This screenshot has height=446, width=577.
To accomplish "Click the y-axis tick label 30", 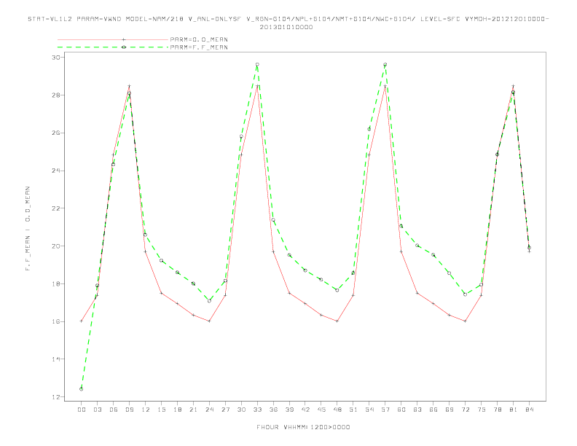I will click(56, 58).
